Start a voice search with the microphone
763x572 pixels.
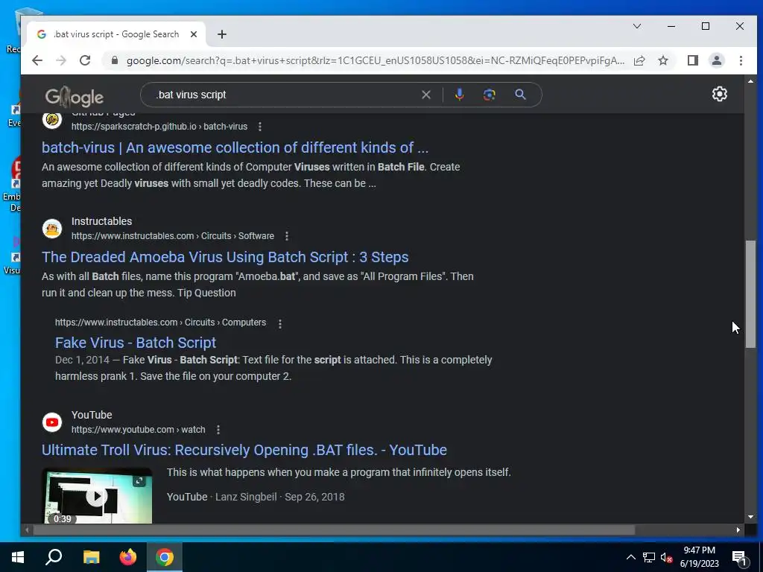[x=459, y=95]
